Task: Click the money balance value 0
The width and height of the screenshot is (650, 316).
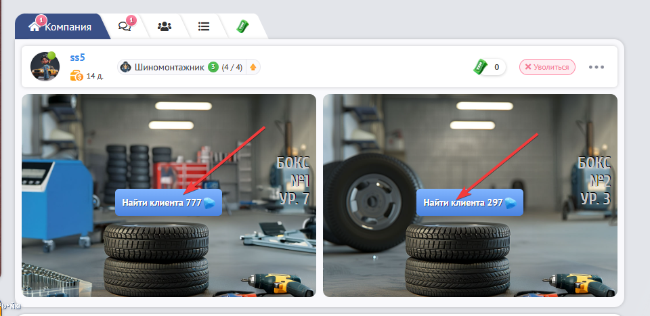Action: point(496,67)
